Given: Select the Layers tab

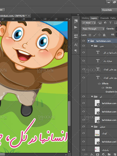Looking at the screenshot, I should point(94,18).
